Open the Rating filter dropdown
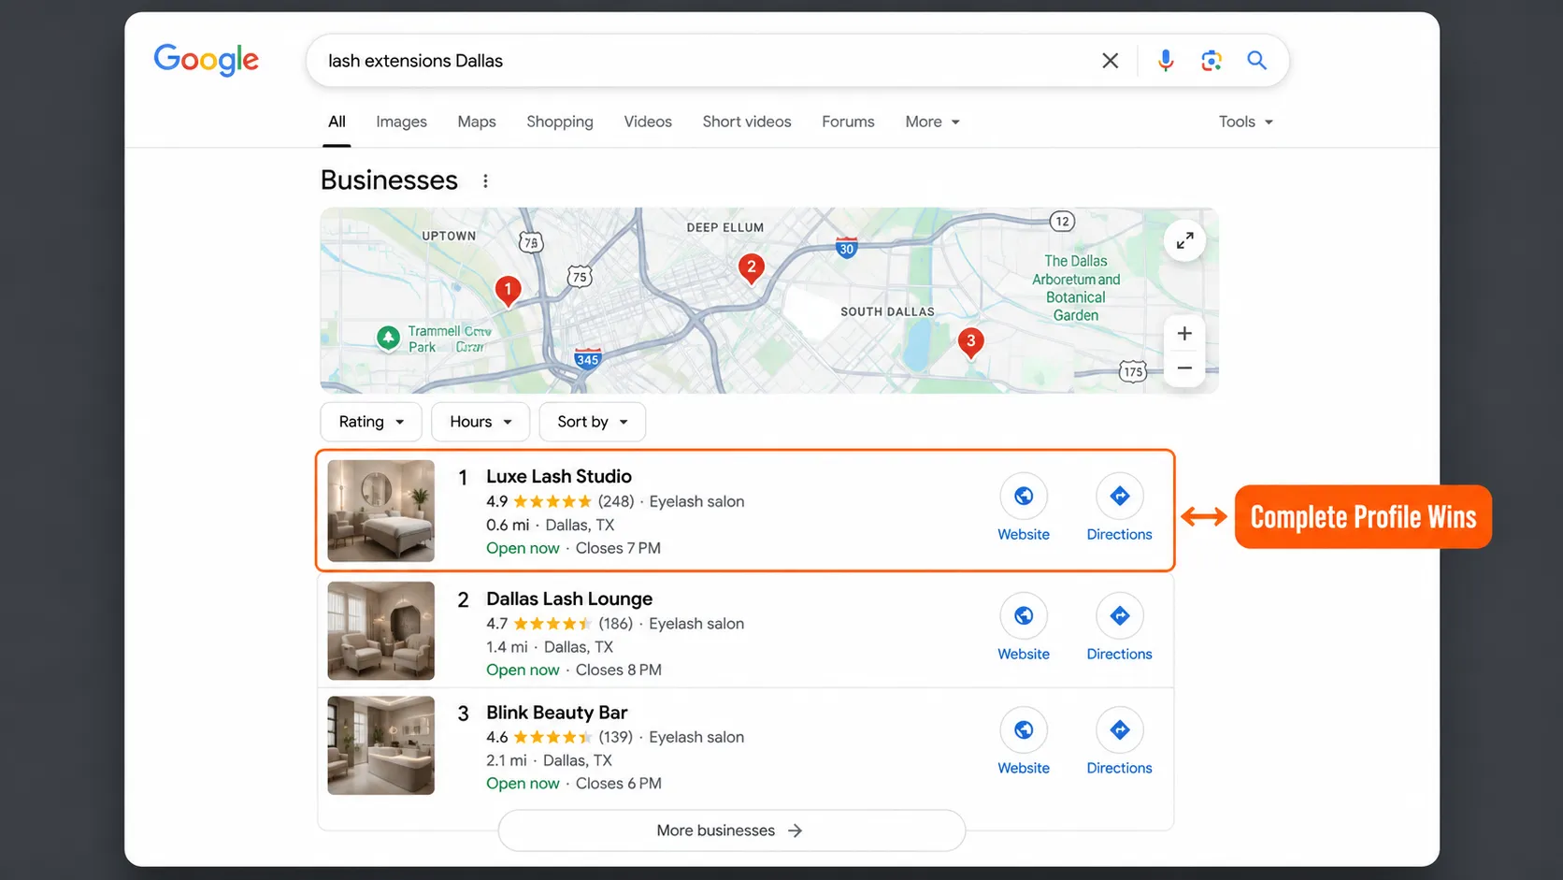Image resolution: width=1563 pixels, height=880 pixels. (371, 422)
